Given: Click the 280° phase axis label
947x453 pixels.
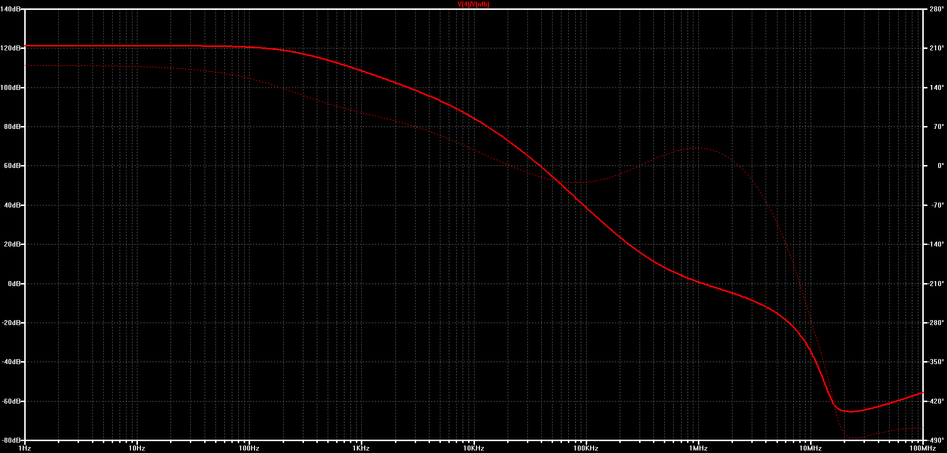Looking at the screenshot, I should (937, 9).
